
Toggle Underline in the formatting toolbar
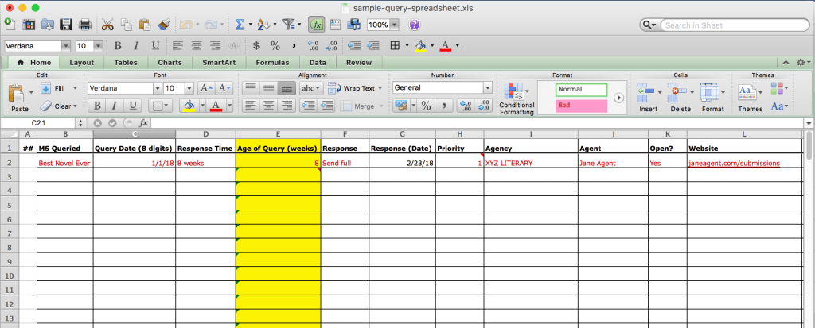155,46
